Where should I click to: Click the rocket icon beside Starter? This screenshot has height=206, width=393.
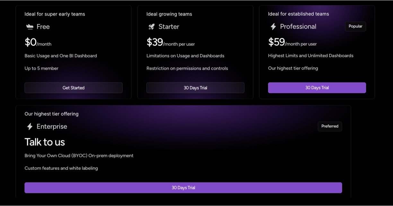coord(152,27)
